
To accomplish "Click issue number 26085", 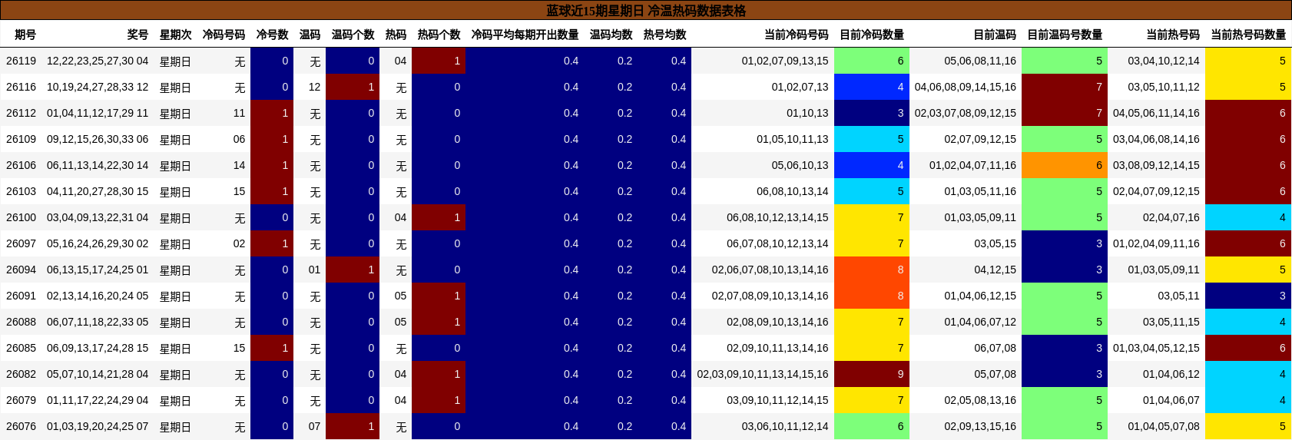I will tap(21, 348).
